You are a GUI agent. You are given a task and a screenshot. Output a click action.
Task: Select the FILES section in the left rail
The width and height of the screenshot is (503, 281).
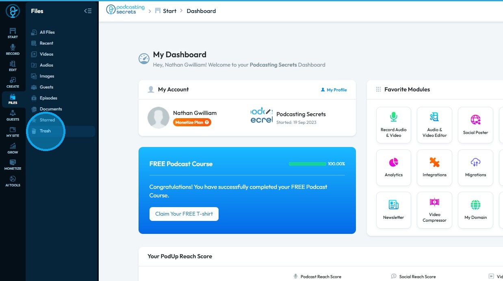pyautogui.click(x=13, y=99)
